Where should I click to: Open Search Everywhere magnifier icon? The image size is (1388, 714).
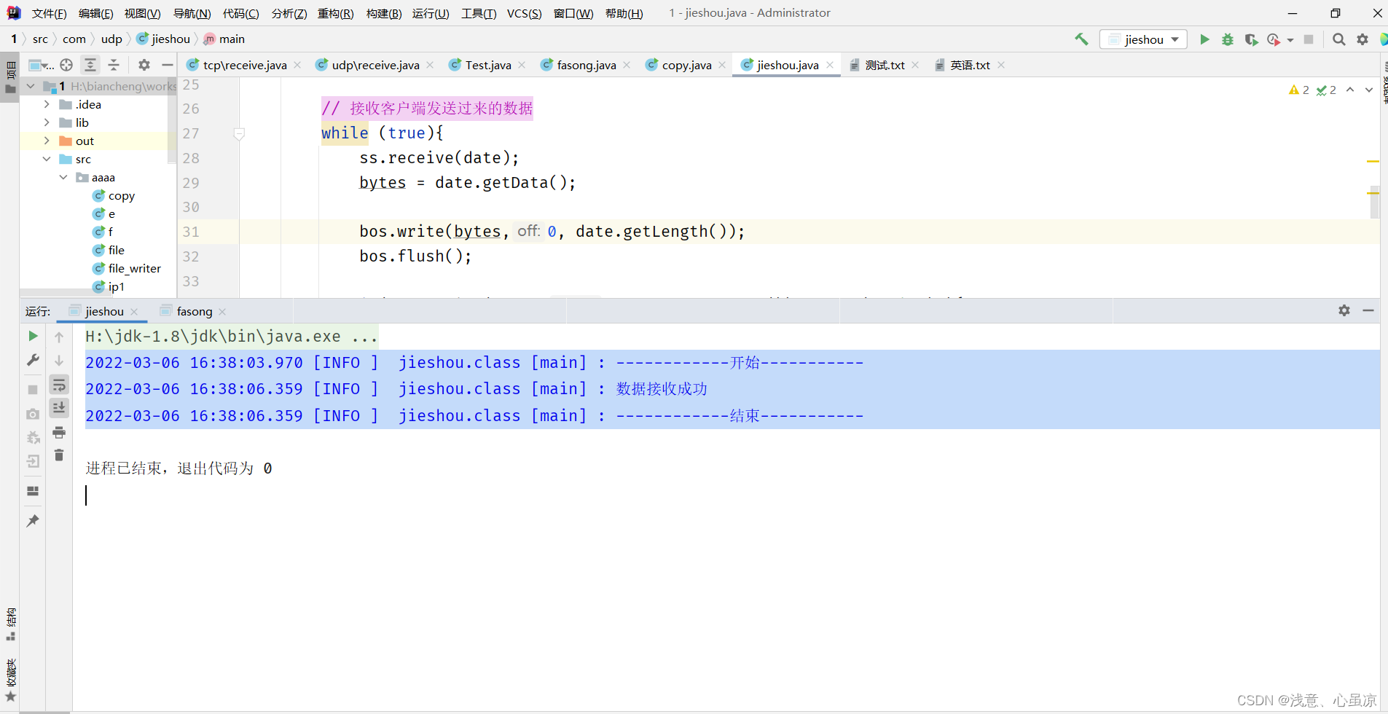[1338, 39]
